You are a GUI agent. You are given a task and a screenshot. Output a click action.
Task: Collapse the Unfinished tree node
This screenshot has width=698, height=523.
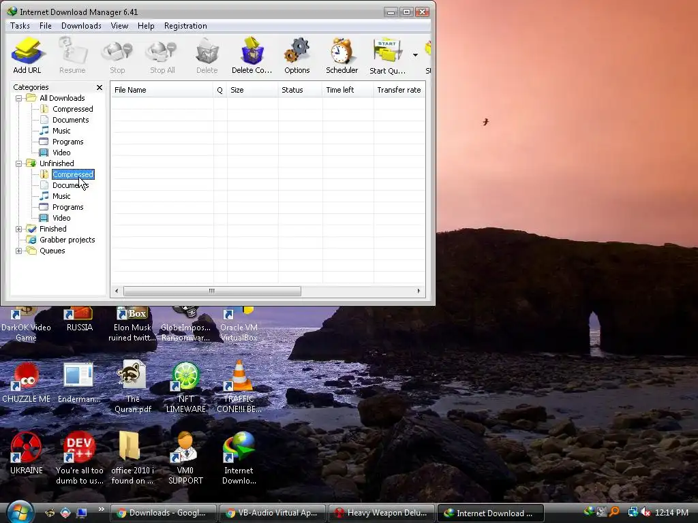click(18, 163)
